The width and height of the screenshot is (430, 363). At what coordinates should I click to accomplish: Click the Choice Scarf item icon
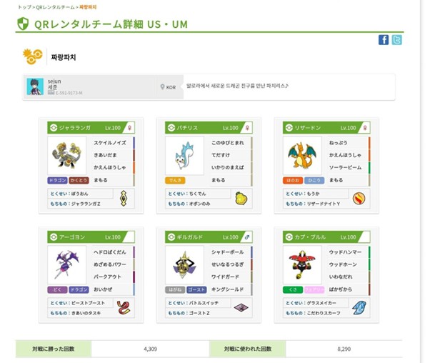360,307
